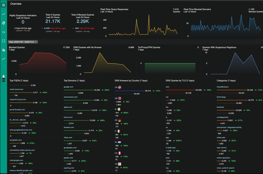The height and width of the screenshot is (174, 263).
Task: Select the 'web comms' category
Action: (221, 148)
